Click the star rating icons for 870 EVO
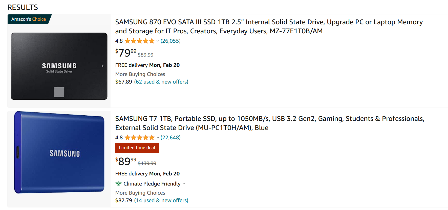The height and width of the screenshot is (210, 448). [139, 41]
